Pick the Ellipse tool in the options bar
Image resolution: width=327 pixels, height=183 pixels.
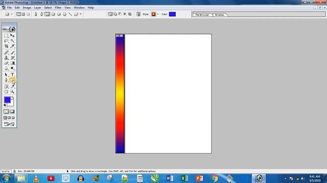pyautogui.click(x=59, y=14)
